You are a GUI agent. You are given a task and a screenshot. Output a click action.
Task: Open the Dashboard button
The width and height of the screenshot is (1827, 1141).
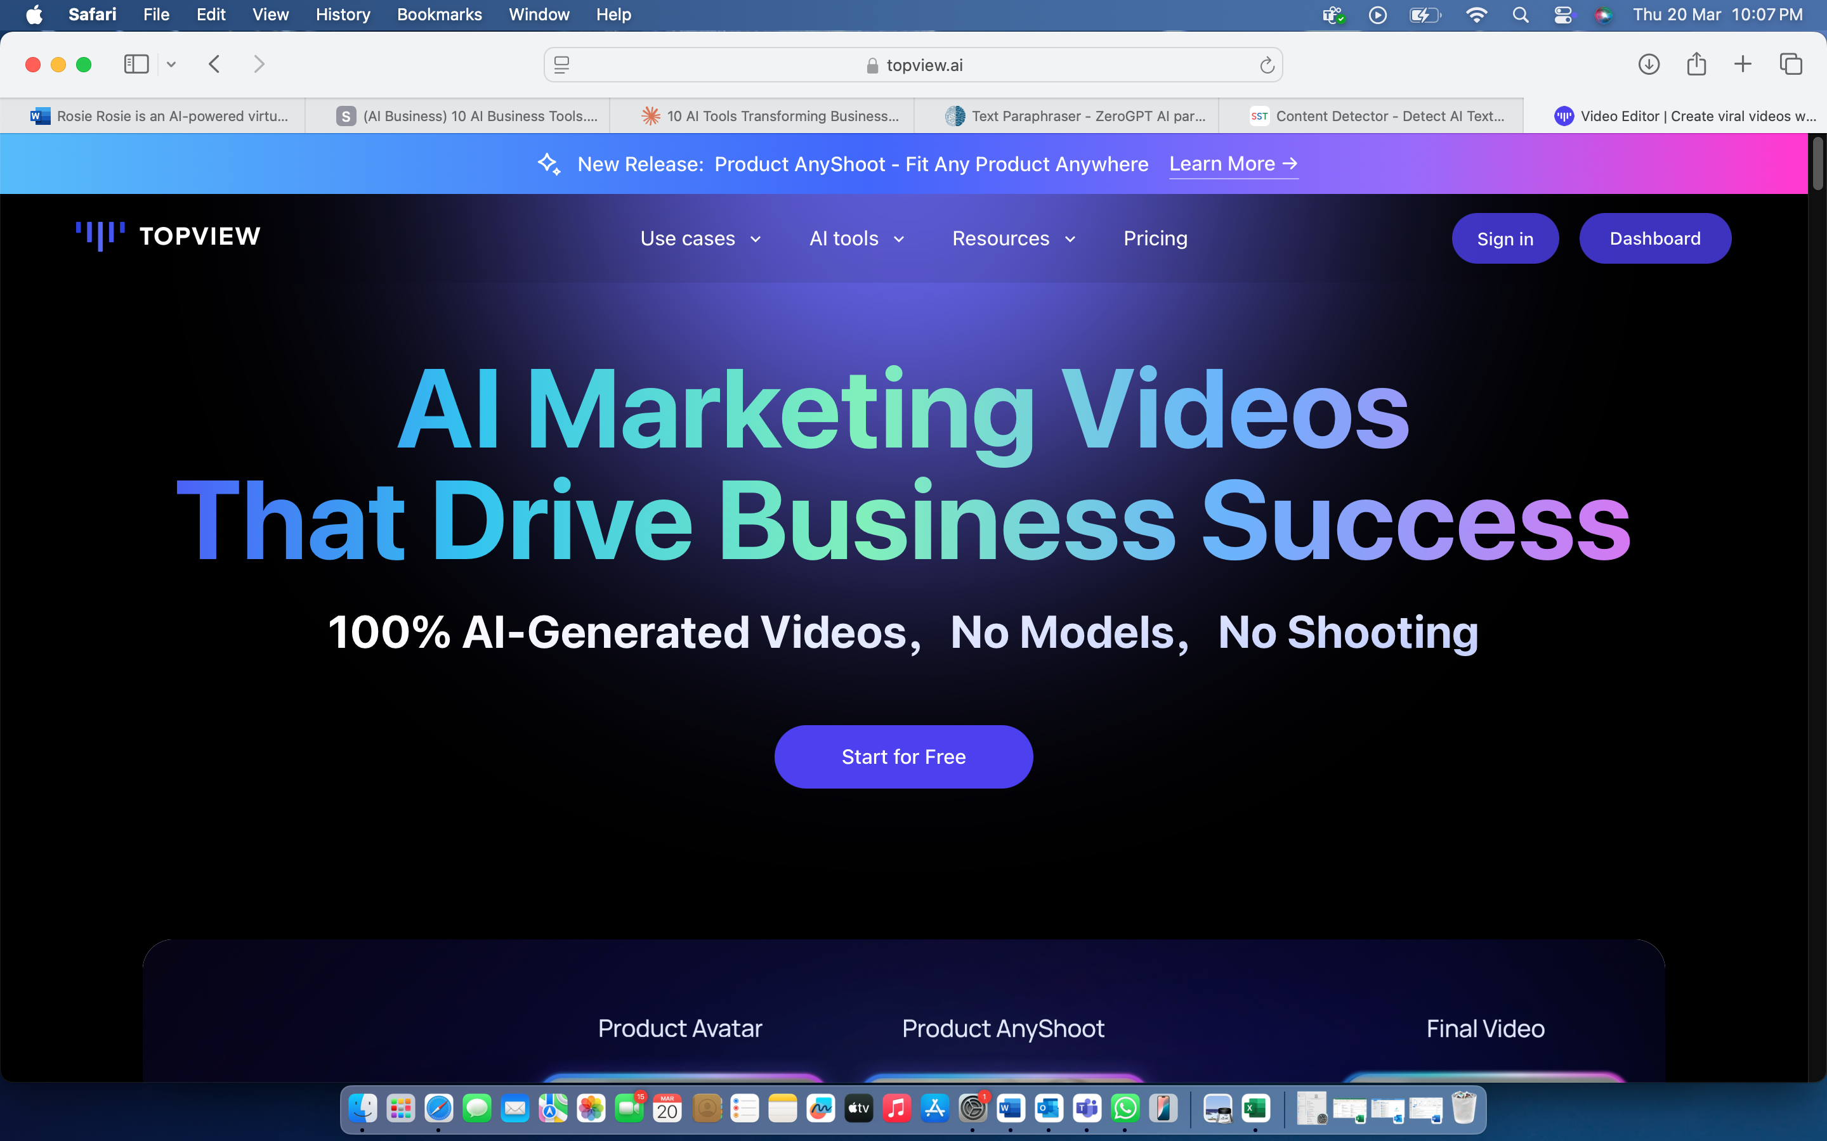coord(1655,238)
